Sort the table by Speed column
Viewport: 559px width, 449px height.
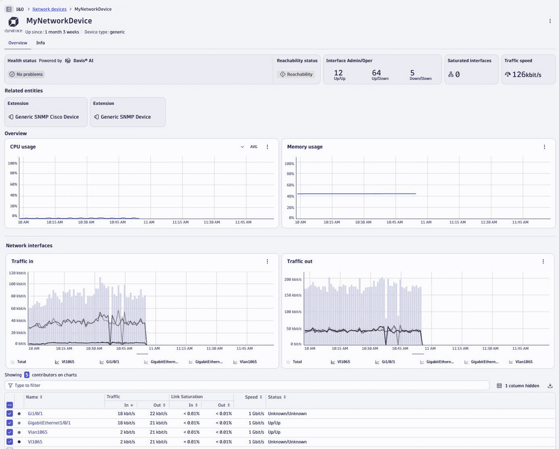(254, 397)
